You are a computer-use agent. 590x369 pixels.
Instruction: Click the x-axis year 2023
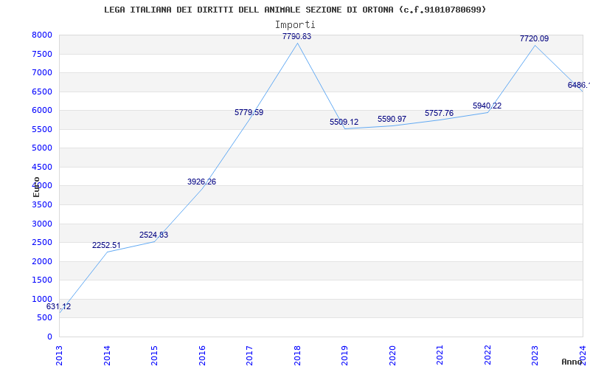click(535, 356)
